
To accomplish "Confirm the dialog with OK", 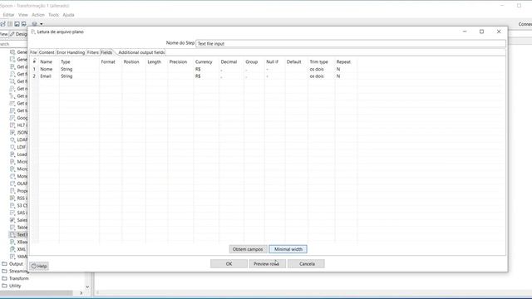I will pyautogui.click(x=229, y=264).
